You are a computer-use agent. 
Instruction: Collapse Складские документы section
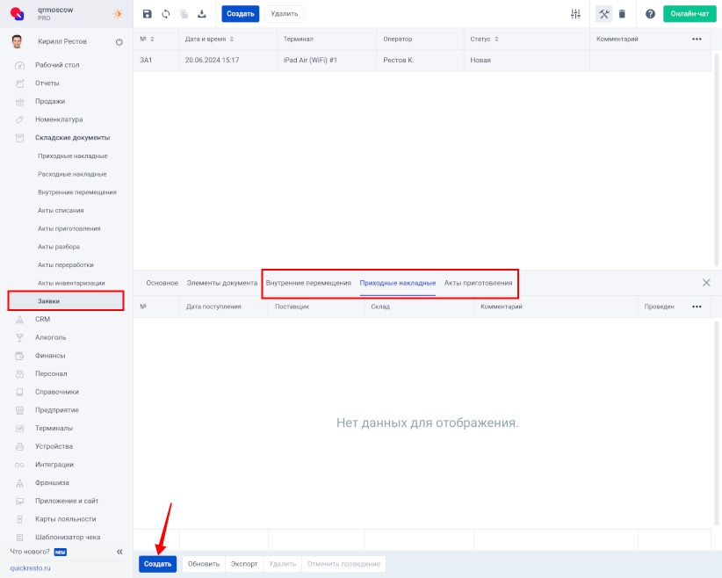[x=72, y=138]
